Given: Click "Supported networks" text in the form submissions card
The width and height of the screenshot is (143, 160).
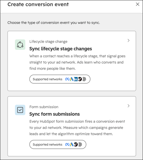Looking at the screenshot, I should tap(48, 144).
